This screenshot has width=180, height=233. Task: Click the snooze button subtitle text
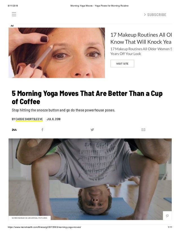63,110
